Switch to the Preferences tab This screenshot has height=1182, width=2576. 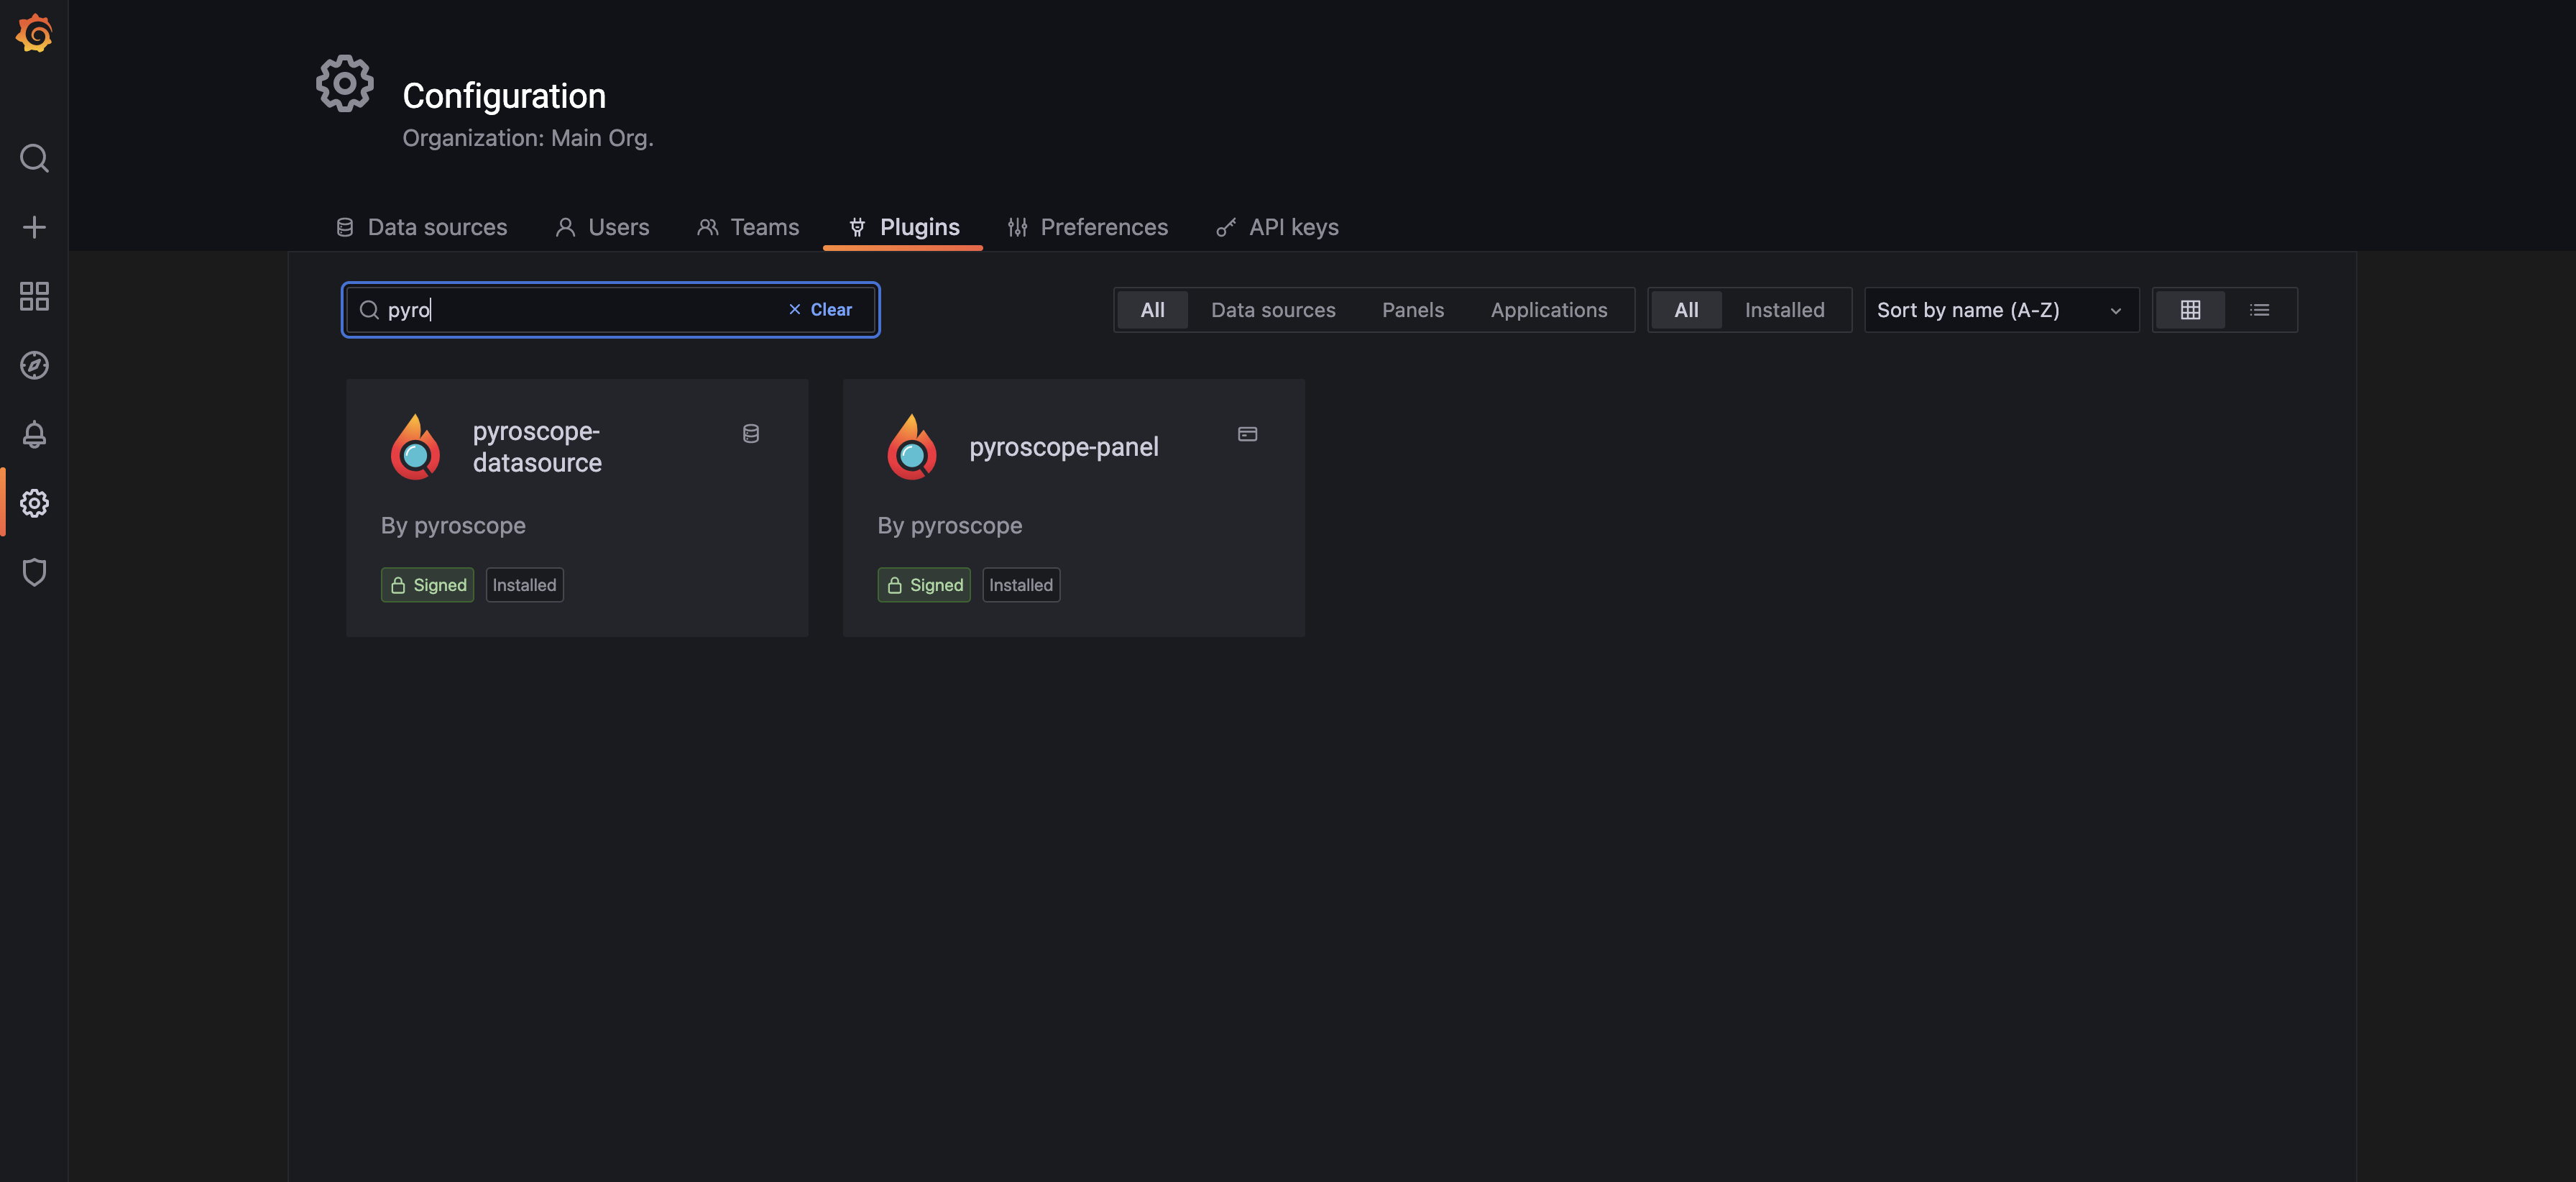(1087, 227)
